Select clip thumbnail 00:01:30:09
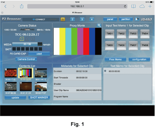This screenshot has height=128, width=155. point(11,86)
